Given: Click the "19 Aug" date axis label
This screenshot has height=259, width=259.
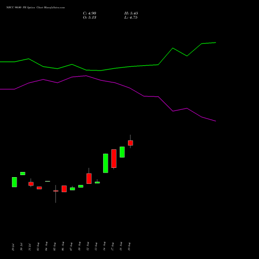Looking at the screenshot, I should (129, 247).
